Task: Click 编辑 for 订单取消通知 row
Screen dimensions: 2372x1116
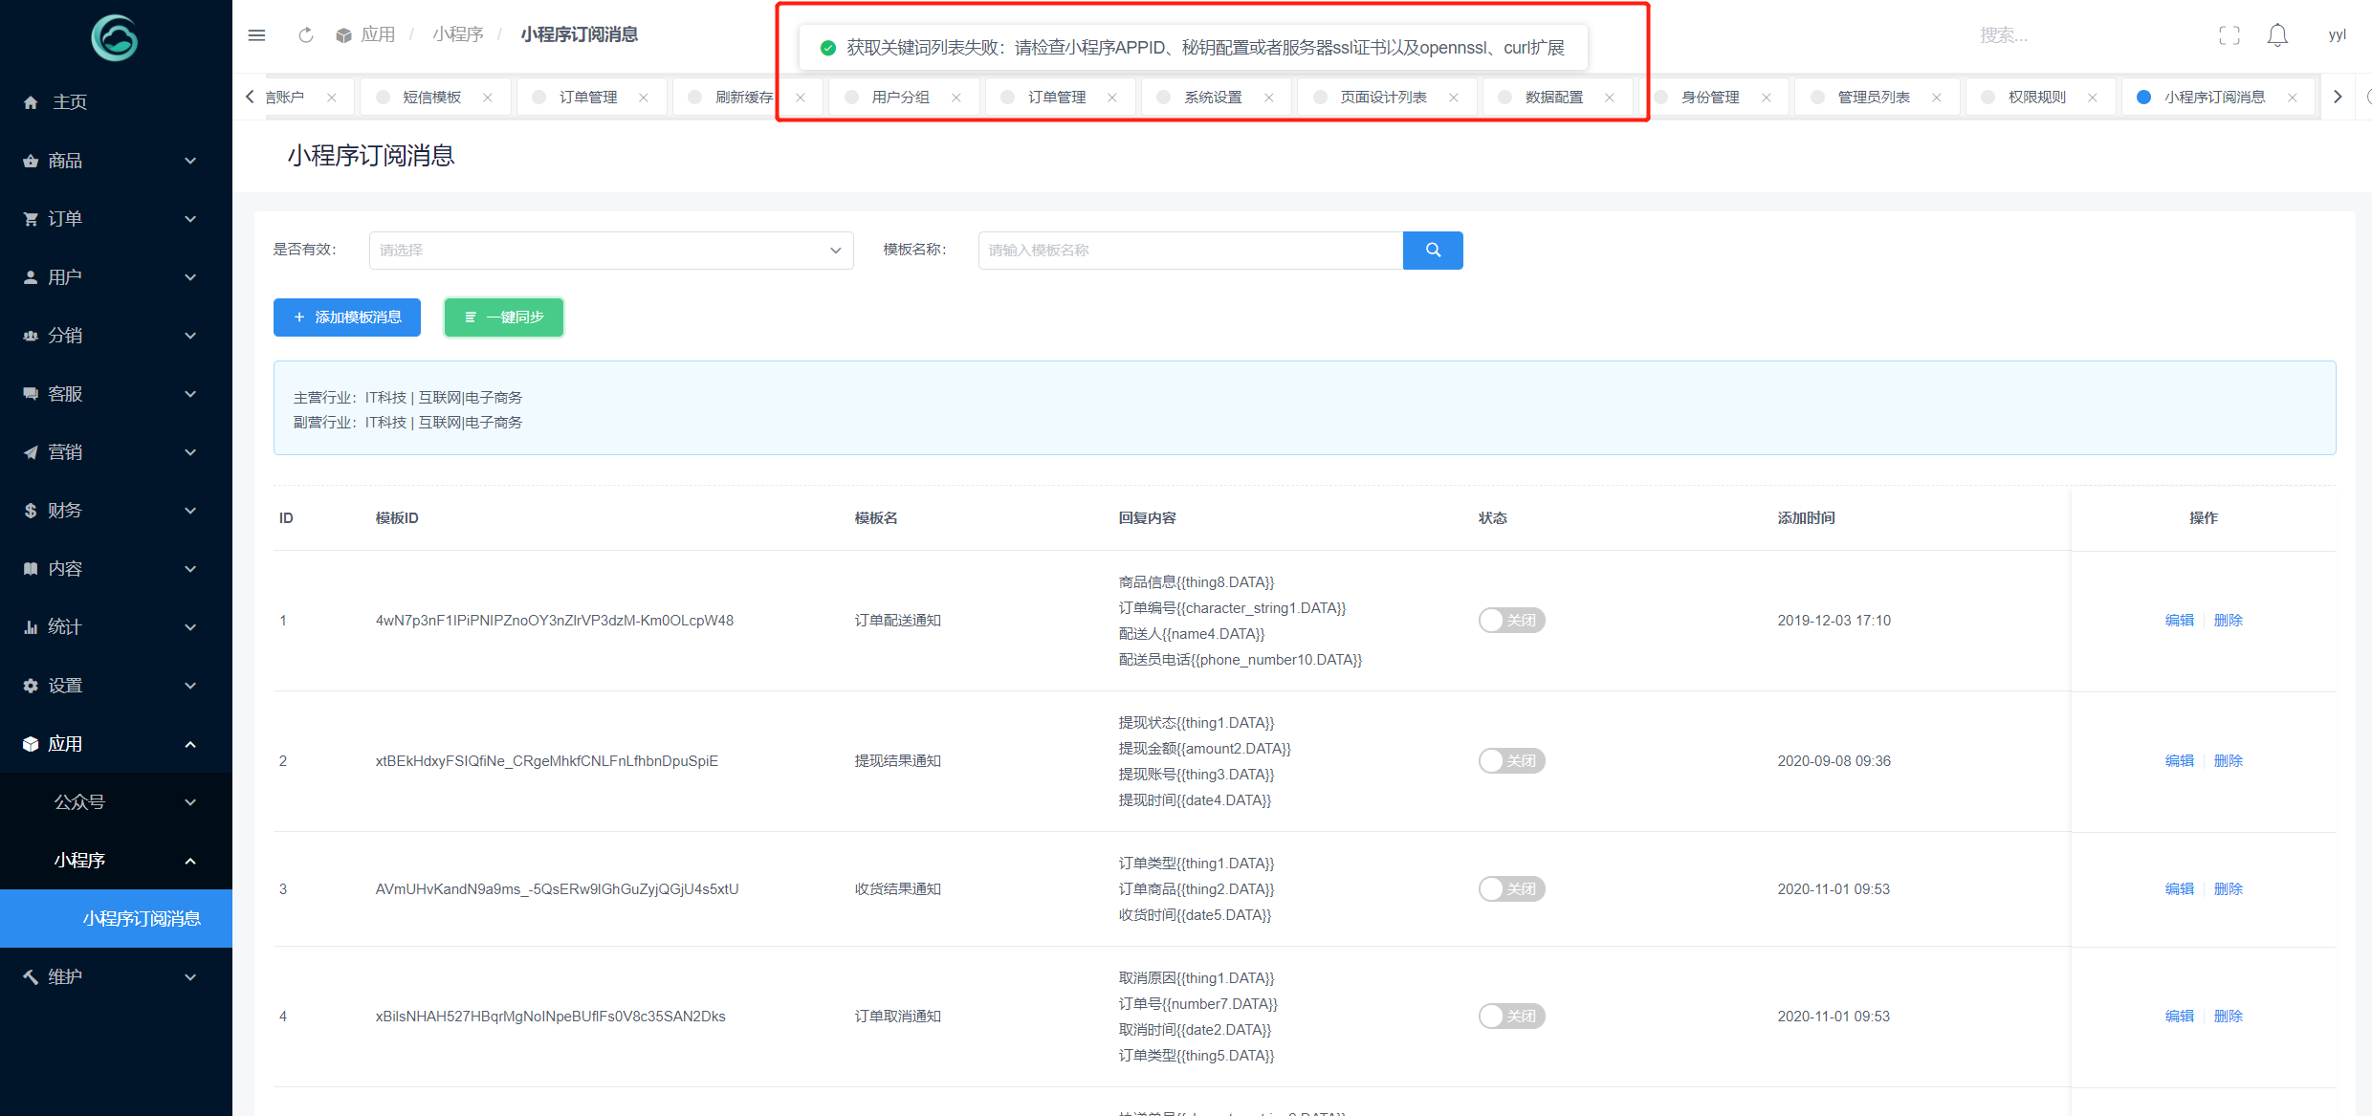Action: pos(2180,1017)
